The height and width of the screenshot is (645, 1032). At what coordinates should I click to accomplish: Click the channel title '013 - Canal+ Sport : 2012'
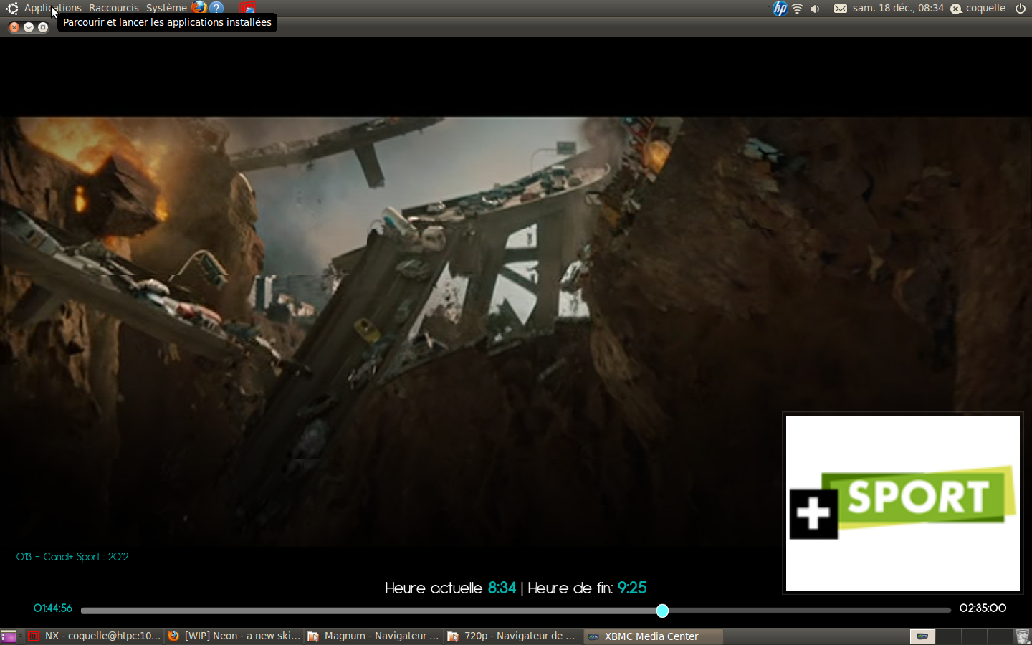click(x=72, y=557)
